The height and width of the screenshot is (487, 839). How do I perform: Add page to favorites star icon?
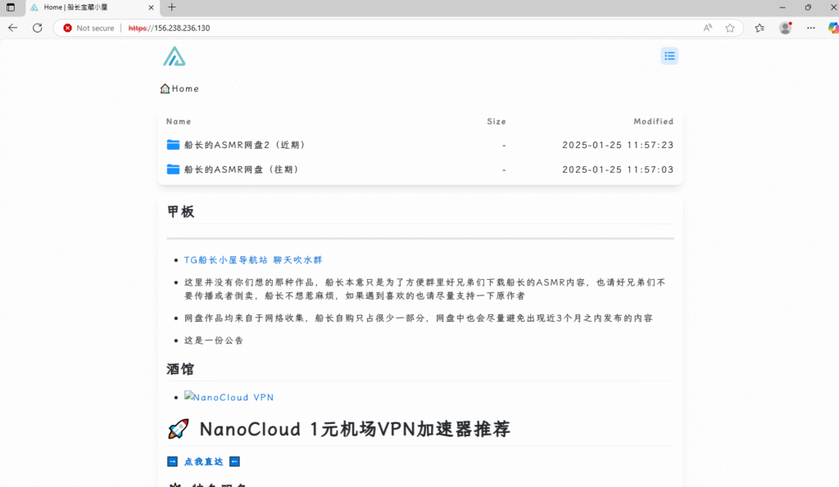(730, 28)
